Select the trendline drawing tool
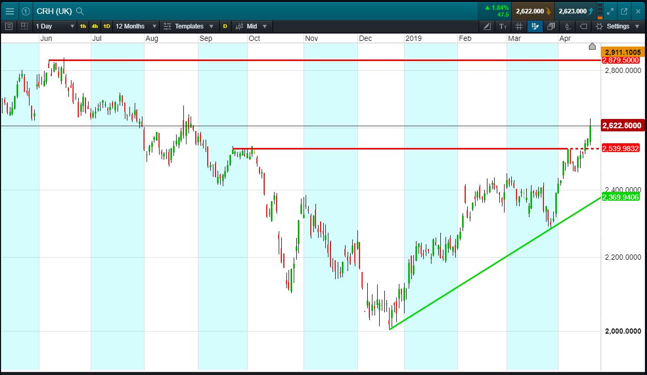The width and height of the screenshot is (647, 375). [x=487, y=26]
